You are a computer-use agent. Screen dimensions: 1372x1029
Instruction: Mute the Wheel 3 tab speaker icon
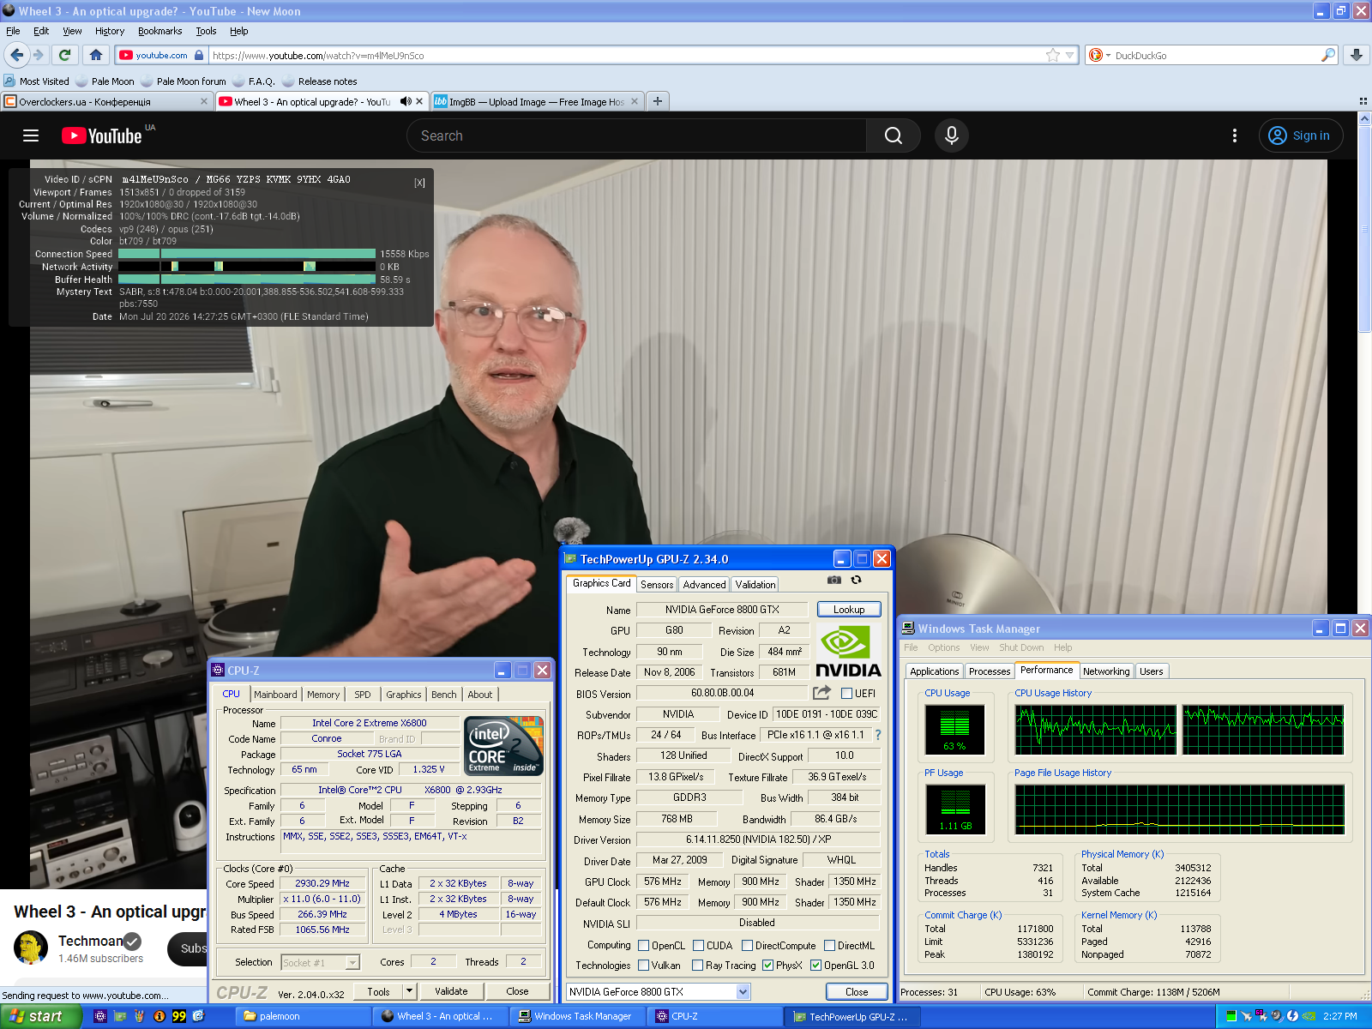tap(406, 101)
